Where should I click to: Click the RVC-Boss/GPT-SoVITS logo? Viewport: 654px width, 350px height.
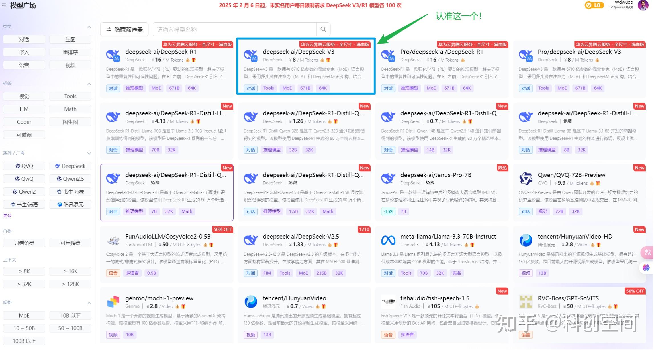tap(526, 302)
